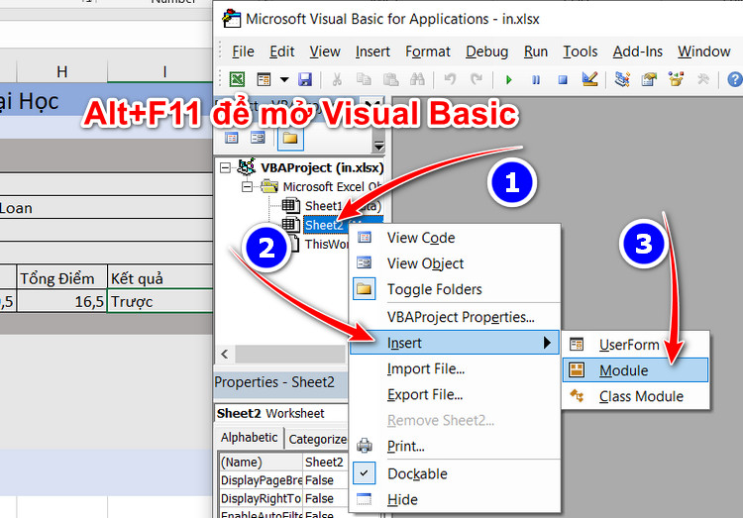Click the Redo toolbar icon
The width and height of the screenshot is (743, 518).
click(477, 79)
